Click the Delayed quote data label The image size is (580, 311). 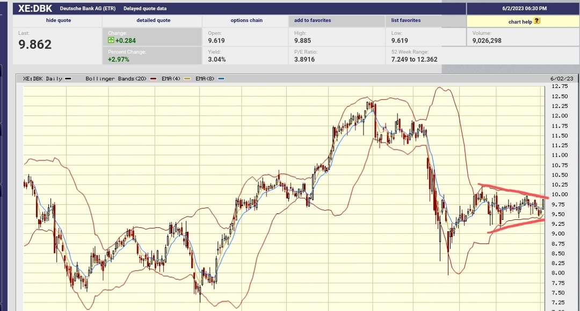[x=145, y=9]
